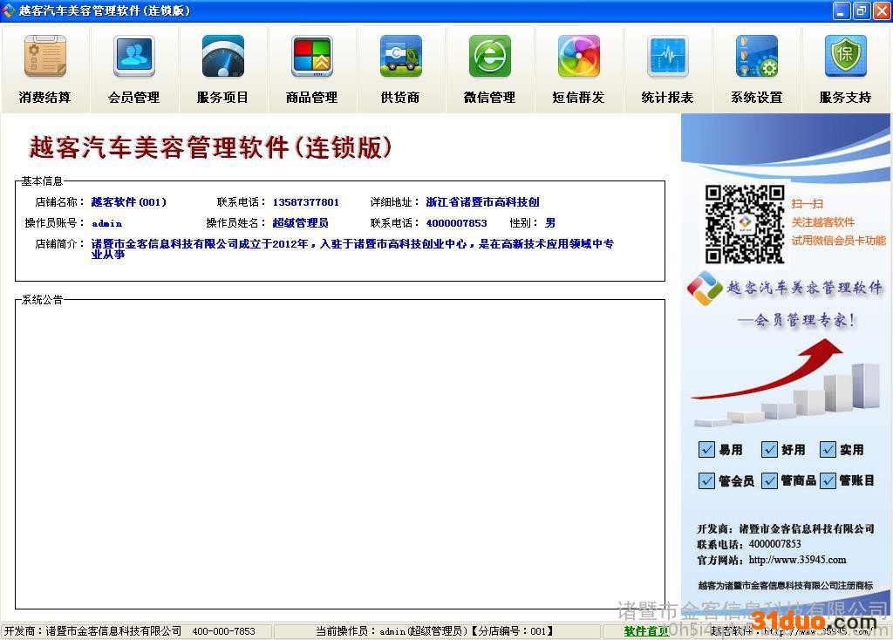This screenshot has width=893, height=640.
Task: Click the 服务项目 gauge icon
Action: click(222, 58)
